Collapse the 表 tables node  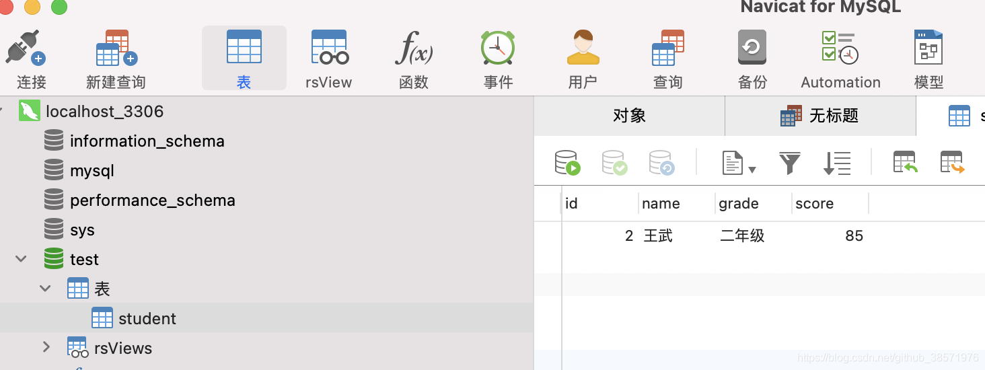point(45,289)
